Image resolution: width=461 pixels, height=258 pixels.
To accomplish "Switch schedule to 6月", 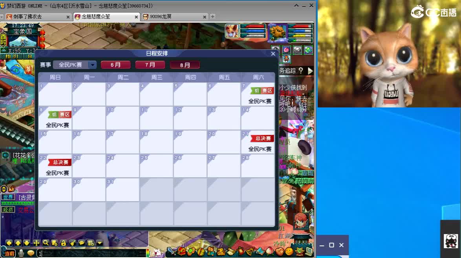I will point(115,65).
